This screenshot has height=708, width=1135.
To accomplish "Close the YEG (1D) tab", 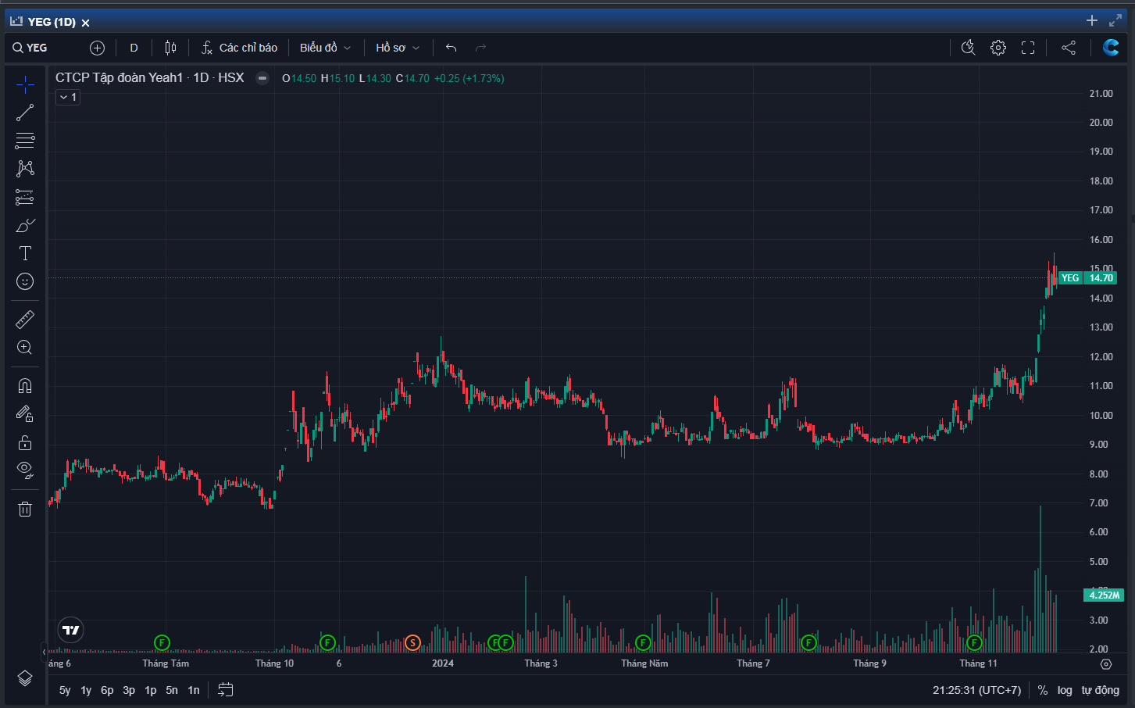I will pyautogui.click(x=86, y=23).
